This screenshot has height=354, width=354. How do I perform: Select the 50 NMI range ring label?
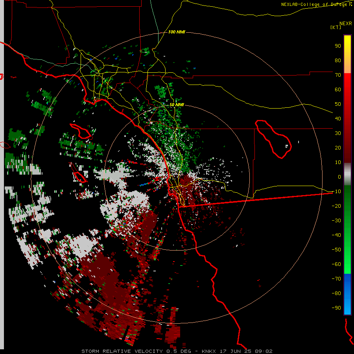click(177, 105)
